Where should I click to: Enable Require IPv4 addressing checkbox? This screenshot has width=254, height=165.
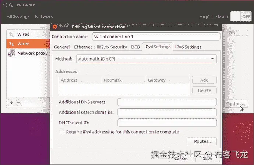(62, 132)
